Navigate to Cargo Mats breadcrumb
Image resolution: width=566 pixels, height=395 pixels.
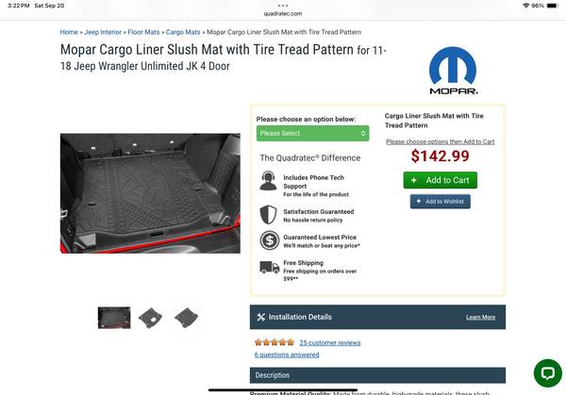click(183, 32)
